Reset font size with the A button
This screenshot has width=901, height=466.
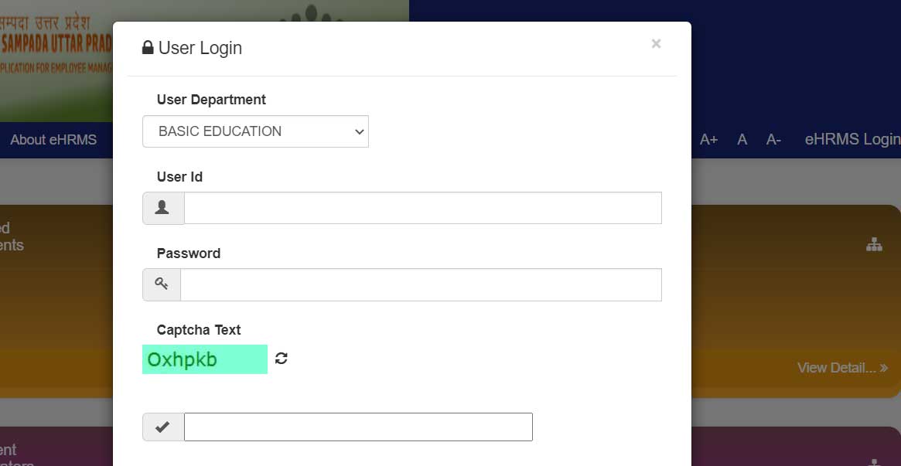point(742,140)
